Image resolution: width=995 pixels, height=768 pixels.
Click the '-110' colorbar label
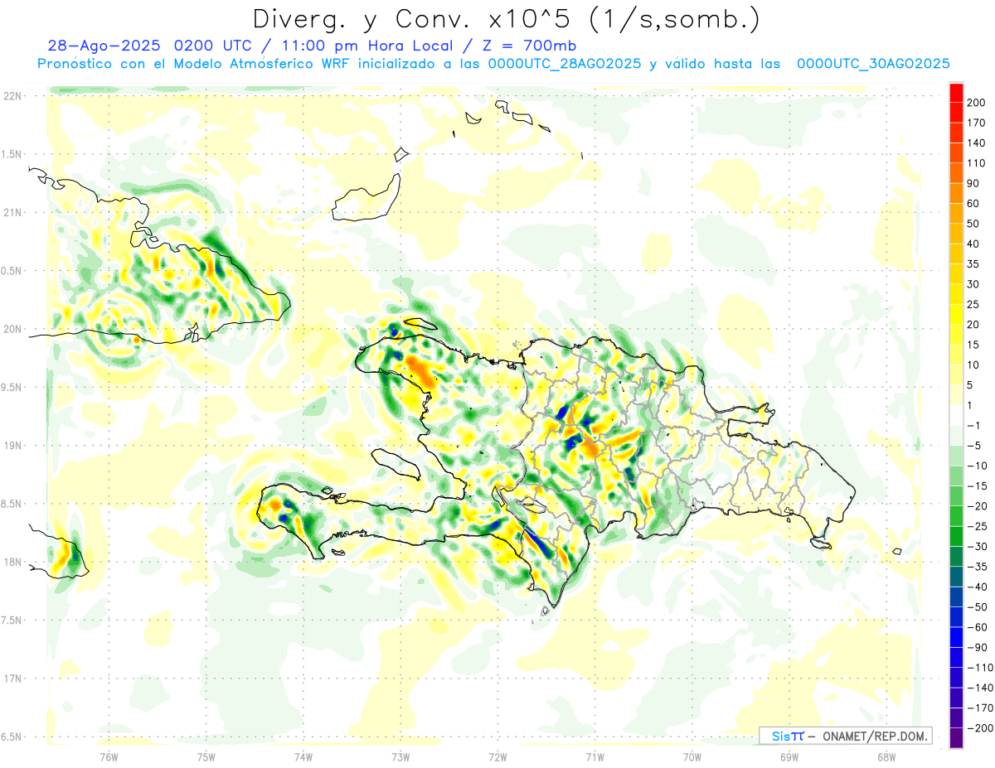979,668
